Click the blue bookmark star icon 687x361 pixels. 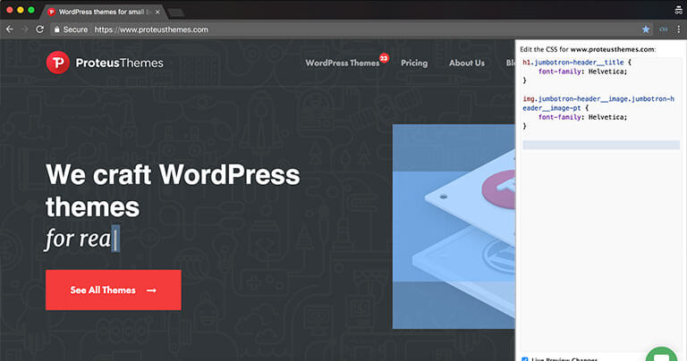tap(645, 29)
